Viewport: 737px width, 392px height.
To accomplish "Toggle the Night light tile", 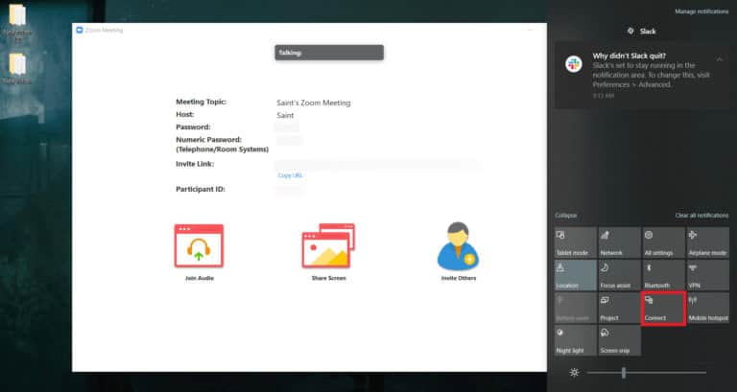I will pyautogui.click(x=576, y=340).
